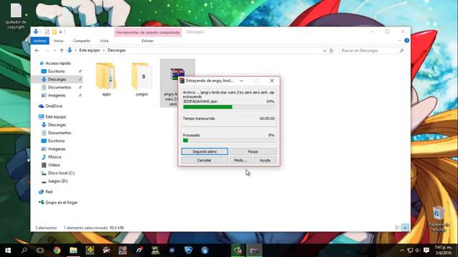The height and width of the screenshot is (257, 458).
Task: Click the taskbar search icon
Action: coord(24,251)
